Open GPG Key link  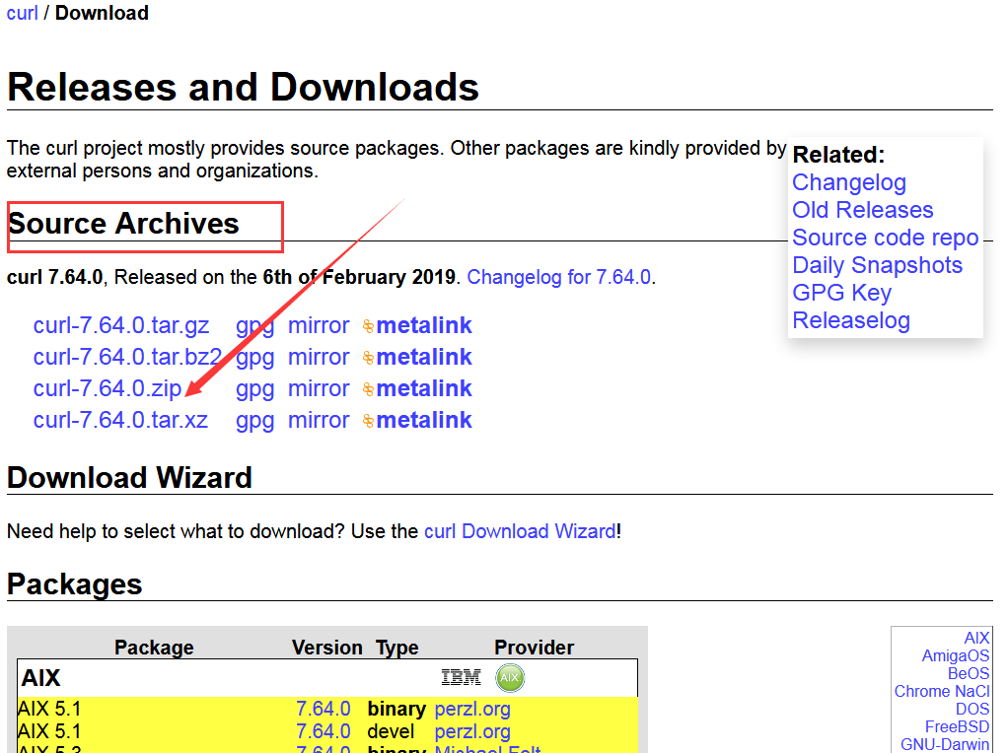[841, 293]
